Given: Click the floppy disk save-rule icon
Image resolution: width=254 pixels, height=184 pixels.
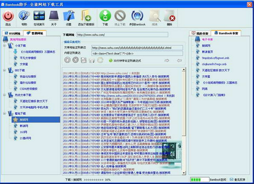Looking at the screenshot, I should pos(83,60).
